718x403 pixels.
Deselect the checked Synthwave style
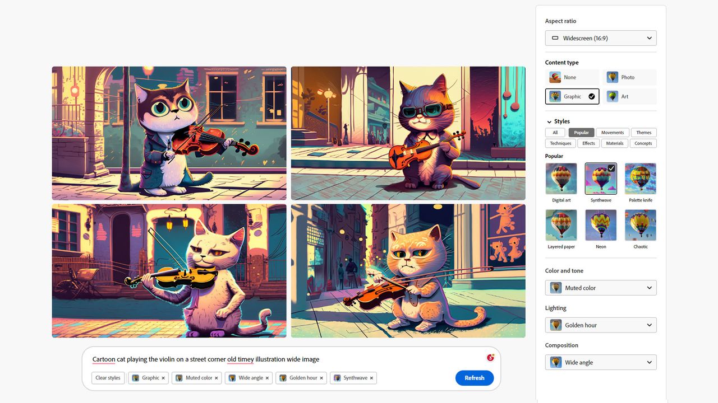[x=601, y=179]
